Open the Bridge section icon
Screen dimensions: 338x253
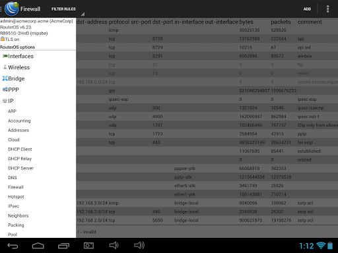(x=5, y=78)
